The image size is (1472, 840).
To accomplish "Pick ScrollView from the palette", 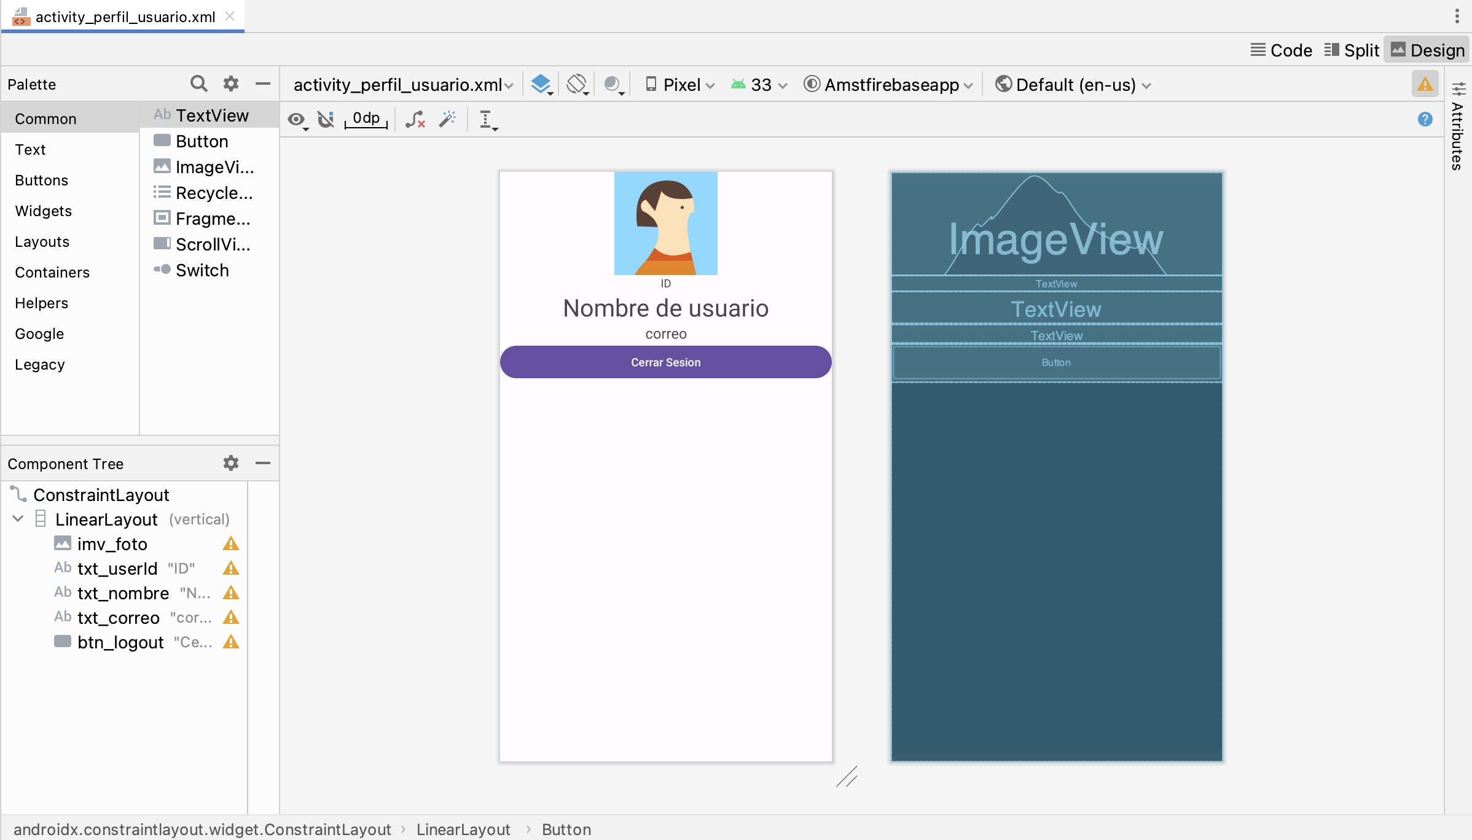I will tap(209, 244).
